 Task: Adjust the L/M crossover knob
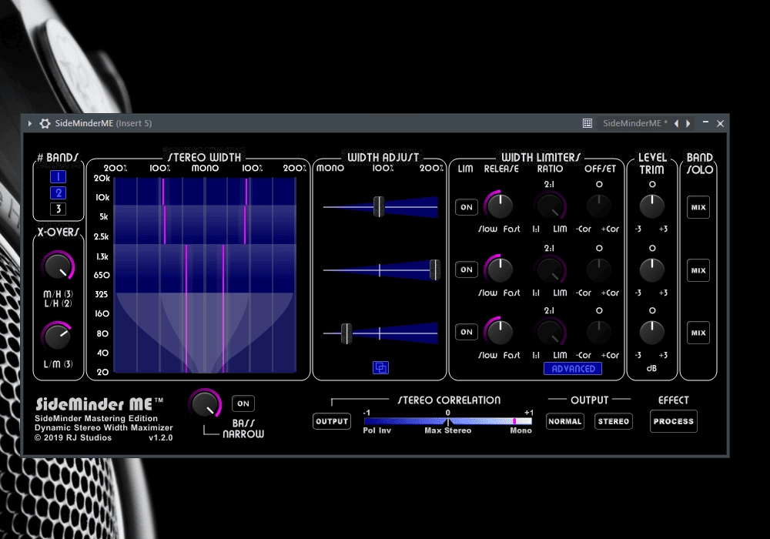(x=58, y=337)
